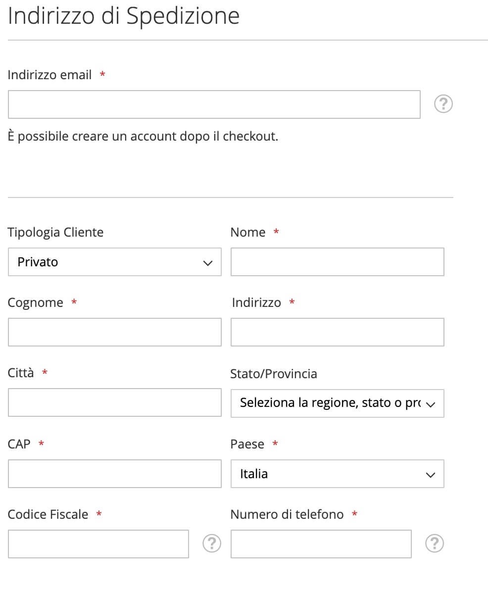Open the Tipologia Cliente dropdown
This screenshot has width=488, height=594.
[x=115, y=262]
